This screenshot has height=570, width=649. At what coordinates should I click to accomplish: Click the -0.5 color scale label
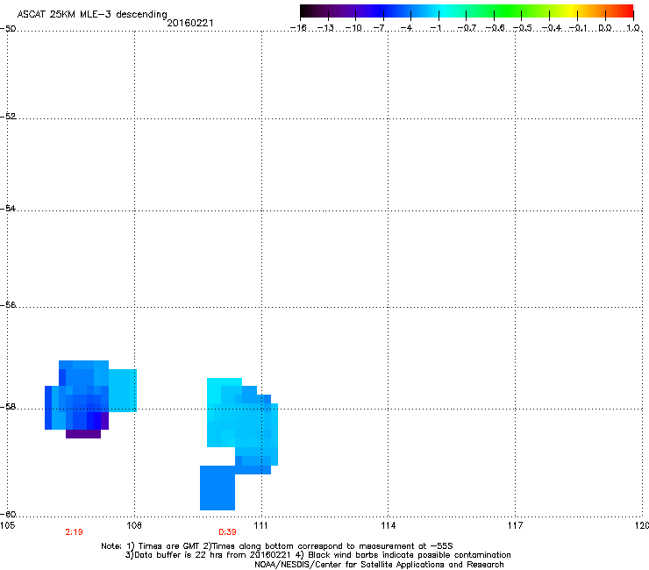point(523,28)
